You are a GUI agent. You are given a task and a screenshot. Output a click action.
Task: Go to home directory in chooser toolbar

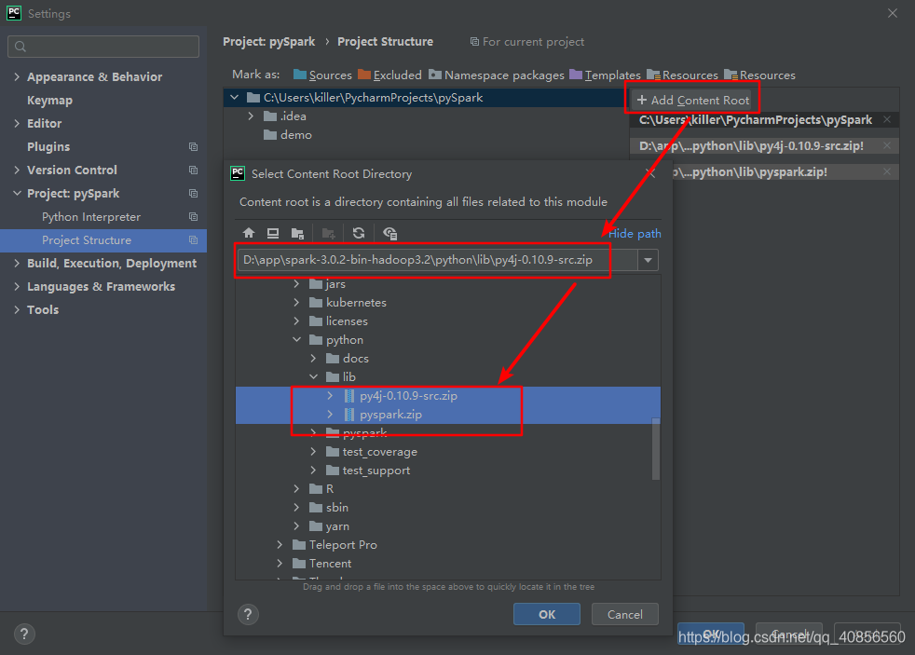coord(249,233)
